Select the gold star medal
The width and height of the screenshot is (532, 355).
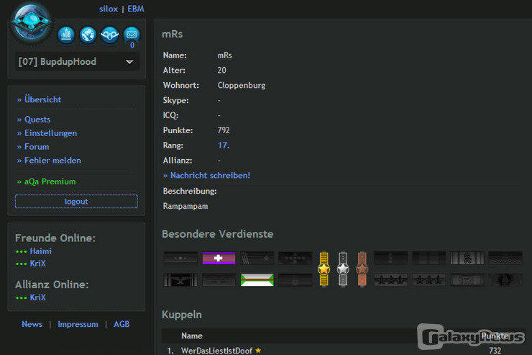(324, 268)
